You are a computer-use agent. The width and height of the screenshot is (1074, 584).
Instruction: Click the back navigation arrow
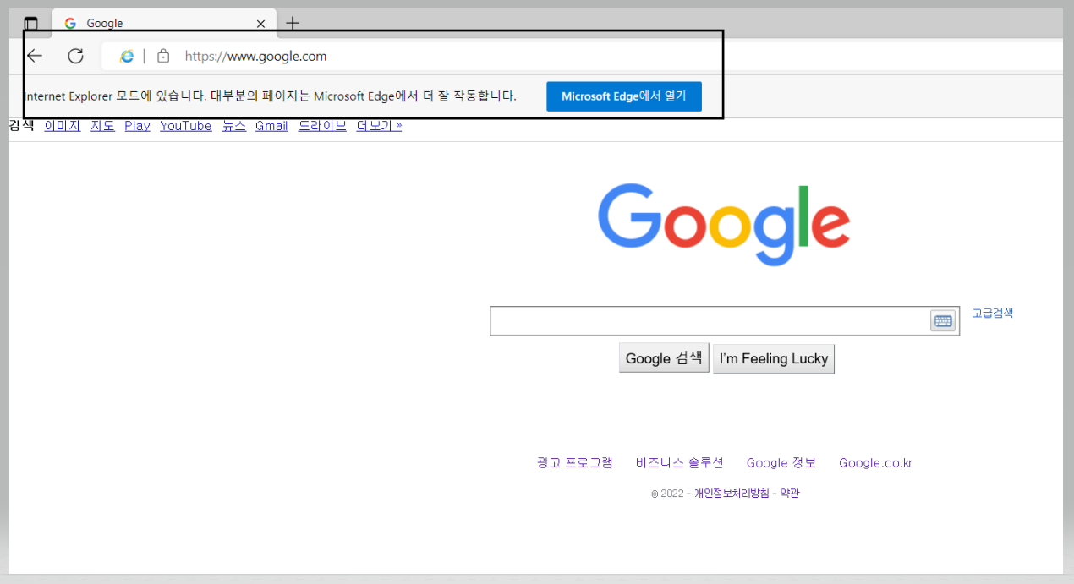[34, 56]
